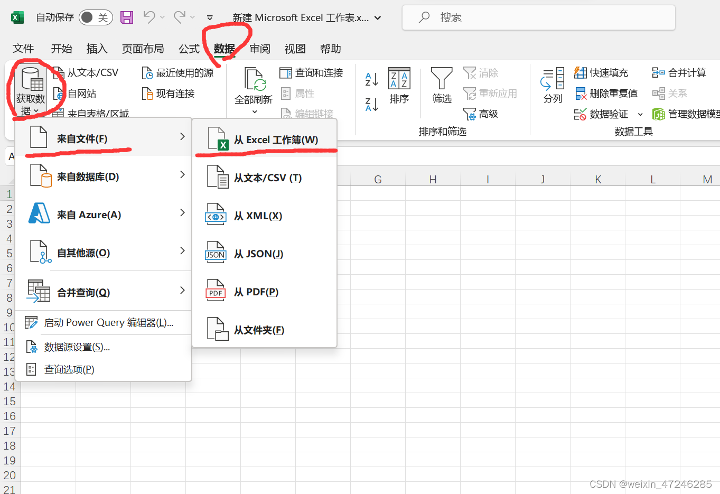Select row header 15
Viewport: 720px width, 494px height.
pos(10,402)
